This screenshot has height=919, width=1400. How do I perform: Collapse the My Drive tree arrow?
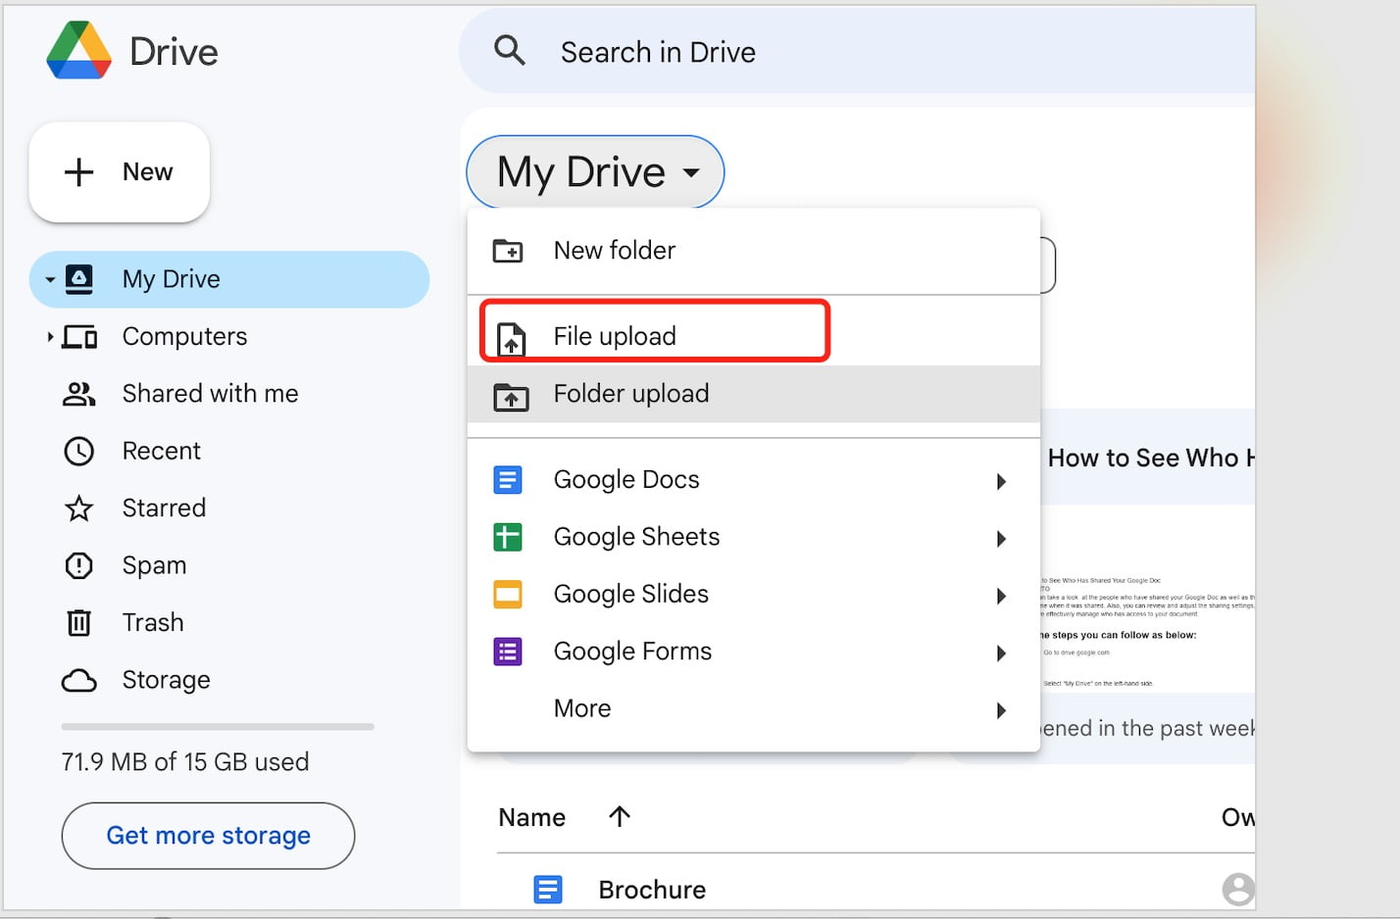(50, 280)
